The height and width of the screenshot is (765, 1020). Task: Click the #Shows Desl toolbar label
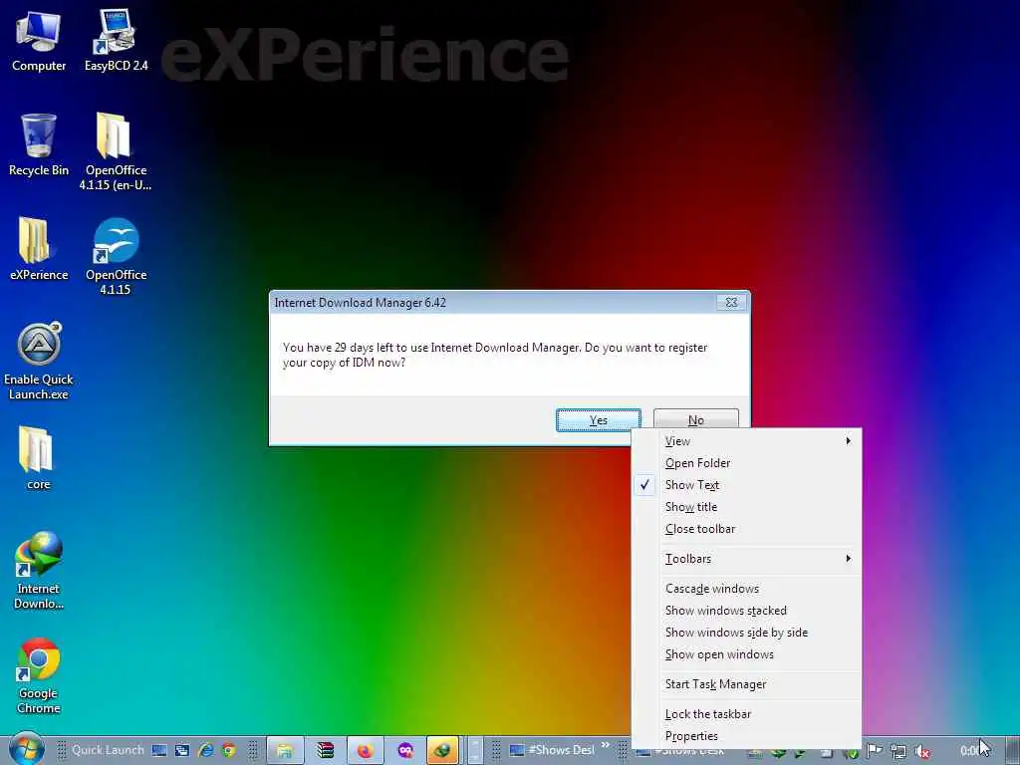click(x=562, y=750)
